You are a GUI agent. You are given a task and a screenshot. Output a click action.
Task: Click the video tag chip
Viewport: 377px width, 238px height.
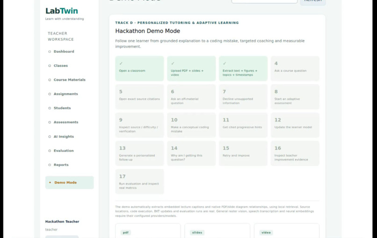266,233
